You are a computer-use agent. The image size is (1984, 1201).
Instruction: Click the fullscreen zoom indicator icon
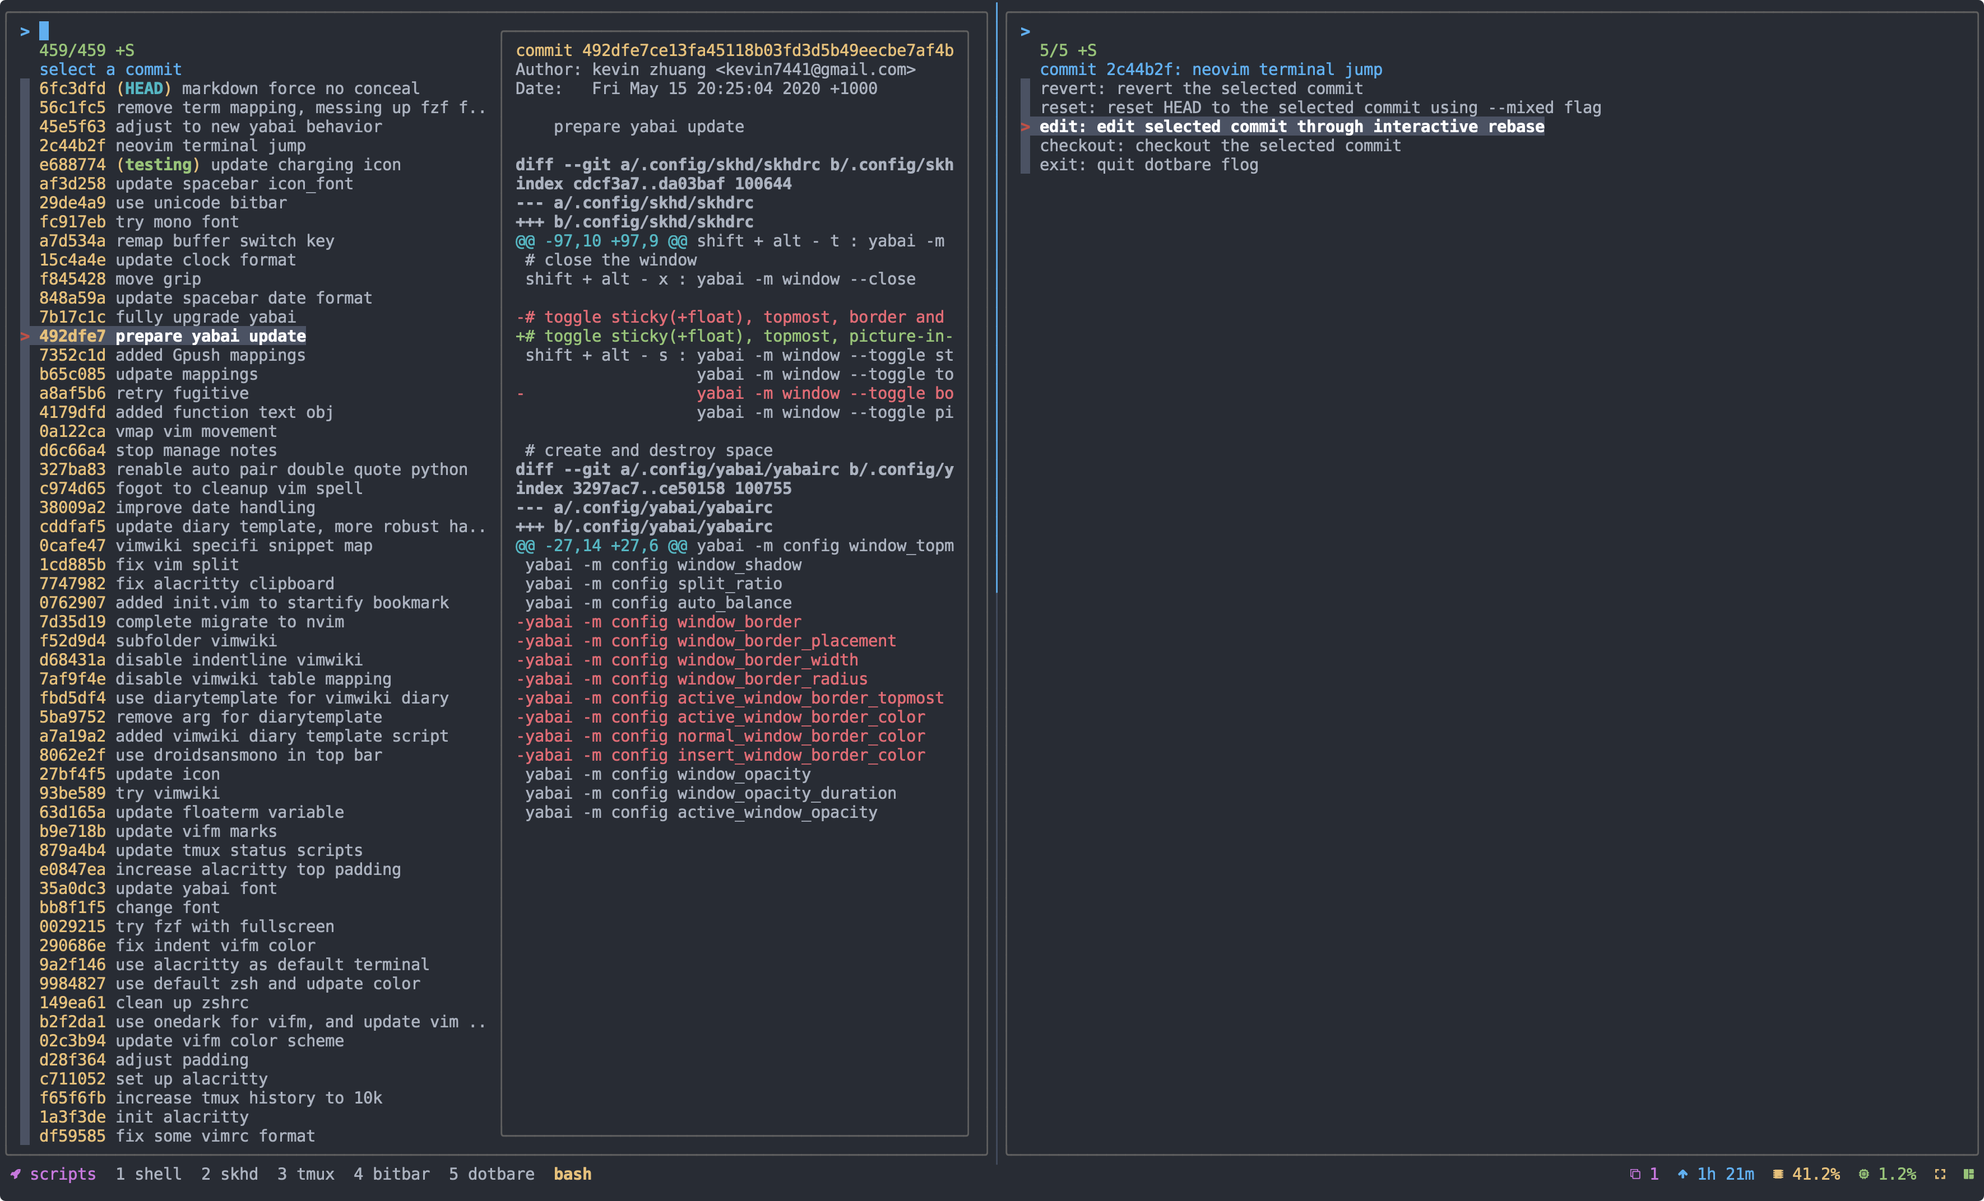pyautogui.click(x=1940, y=1174)
